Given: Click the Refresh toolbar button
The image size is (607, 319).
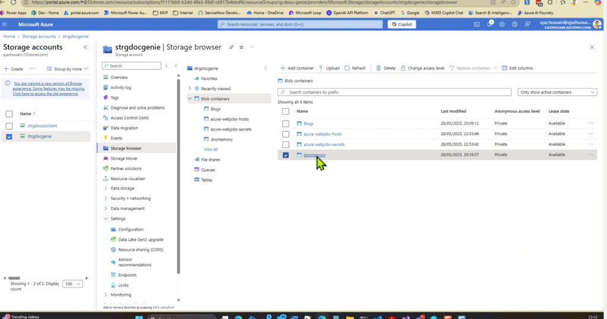Looking at the screenshot, I should 355,68.
